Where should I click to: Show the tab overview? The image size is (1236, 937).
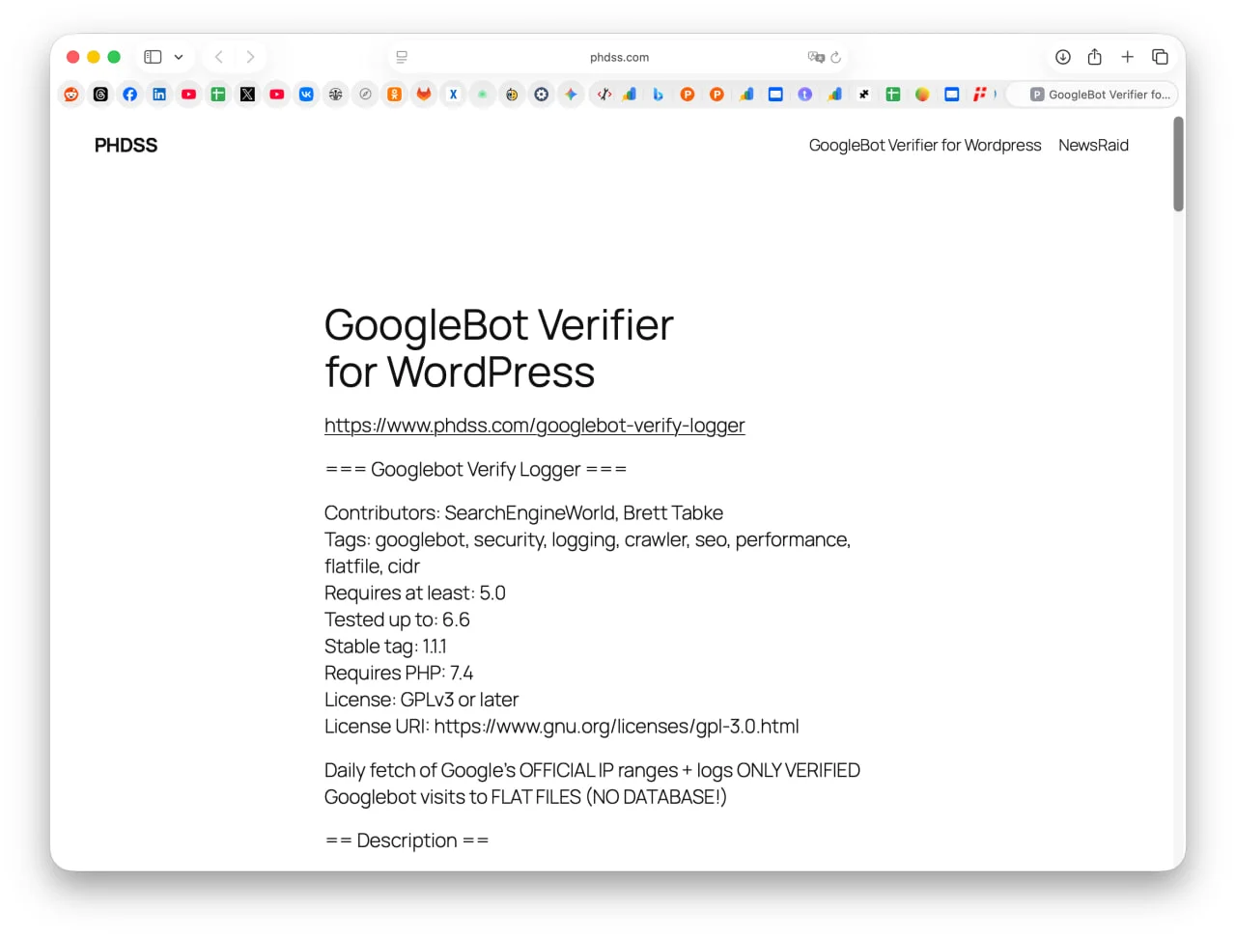point(1160,57)
